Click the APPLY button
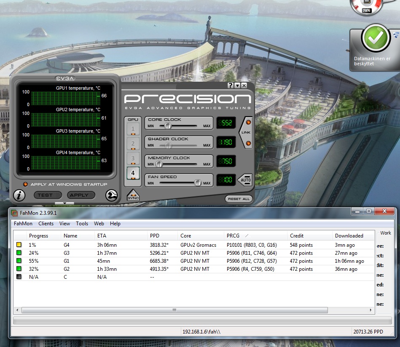400x347 pixels. (81, 195)
